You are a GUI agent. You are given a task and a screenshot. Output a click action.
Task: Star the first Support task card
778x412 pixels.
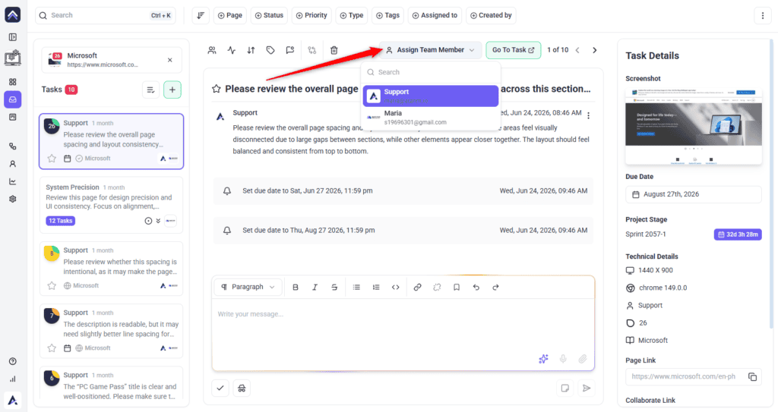click(x=52, y=159)
